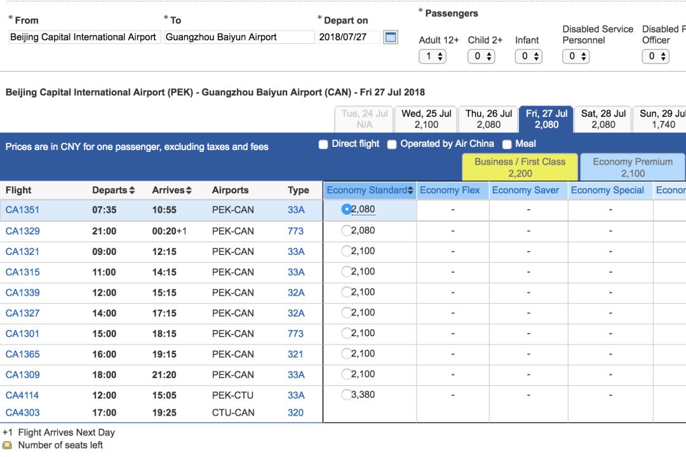View aircraft type 32A for CA1339
The height and width of the screenshot is (457, 686).
(296, 292)
